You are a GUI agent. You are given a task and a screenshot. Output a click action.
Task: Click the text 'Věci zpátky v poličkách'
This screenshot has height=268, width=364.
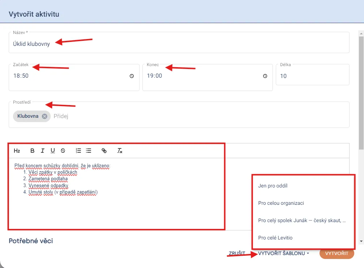53,172
